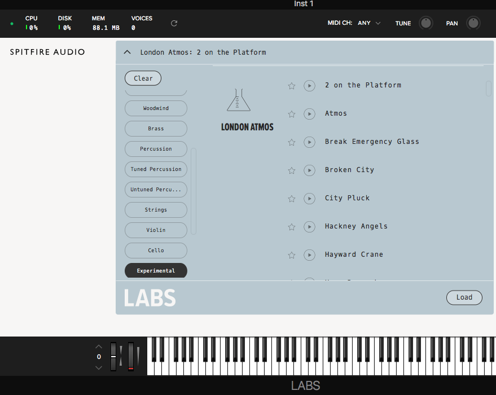Click the octave down arrow near the keyboard
496x395 pixels.
click(x=99, y=367)
